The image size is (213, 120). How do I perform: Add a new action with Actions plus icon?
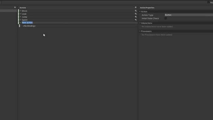tap(136, 7)
